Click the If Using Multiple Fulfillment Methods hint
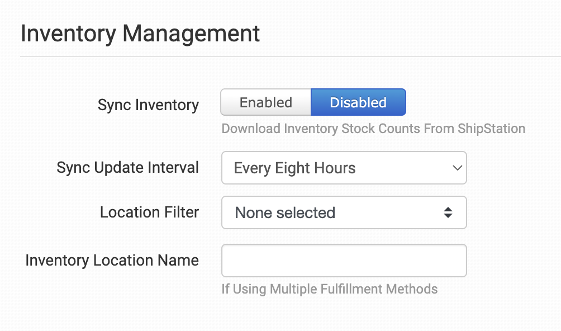 pos(329,289)
